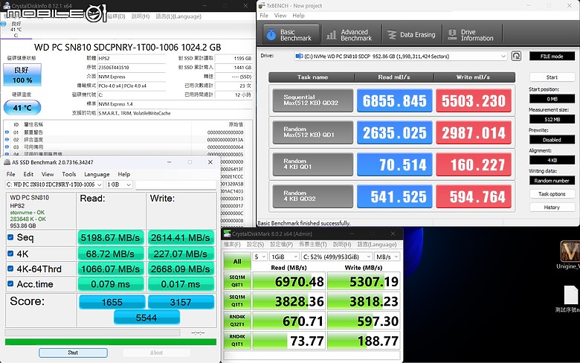The image size is (580, 363).
Task: Switch to the Drive Information tab
Action: pos(471,35)
